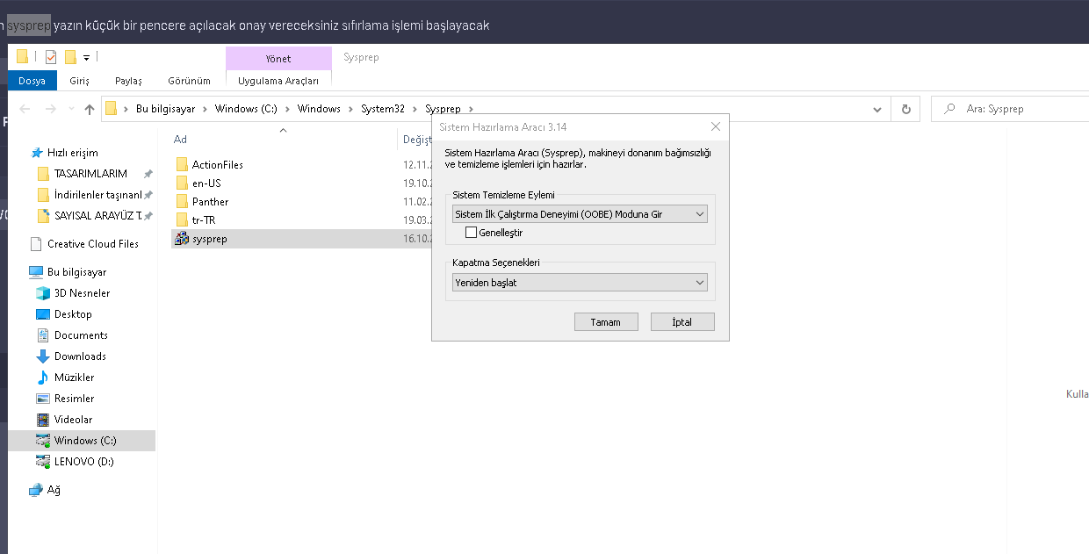The width and height of the screenshot is (1089, 554).
Task: Click the Müzikler music note icon
Action: click(43, 378)
